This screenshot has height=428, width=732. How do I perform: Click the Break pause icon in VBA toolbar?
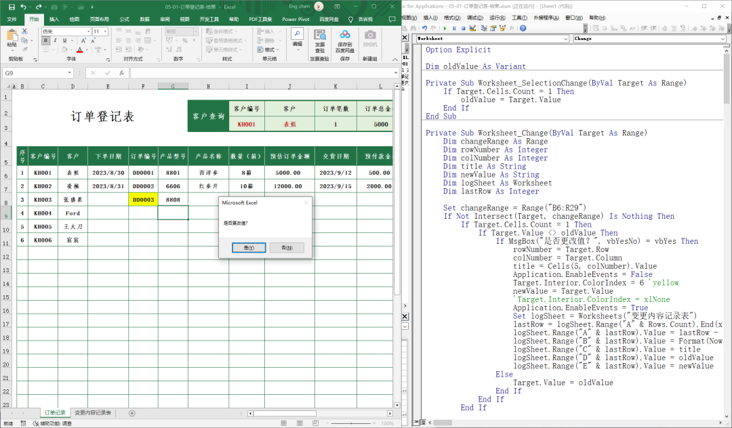point(454,28)
